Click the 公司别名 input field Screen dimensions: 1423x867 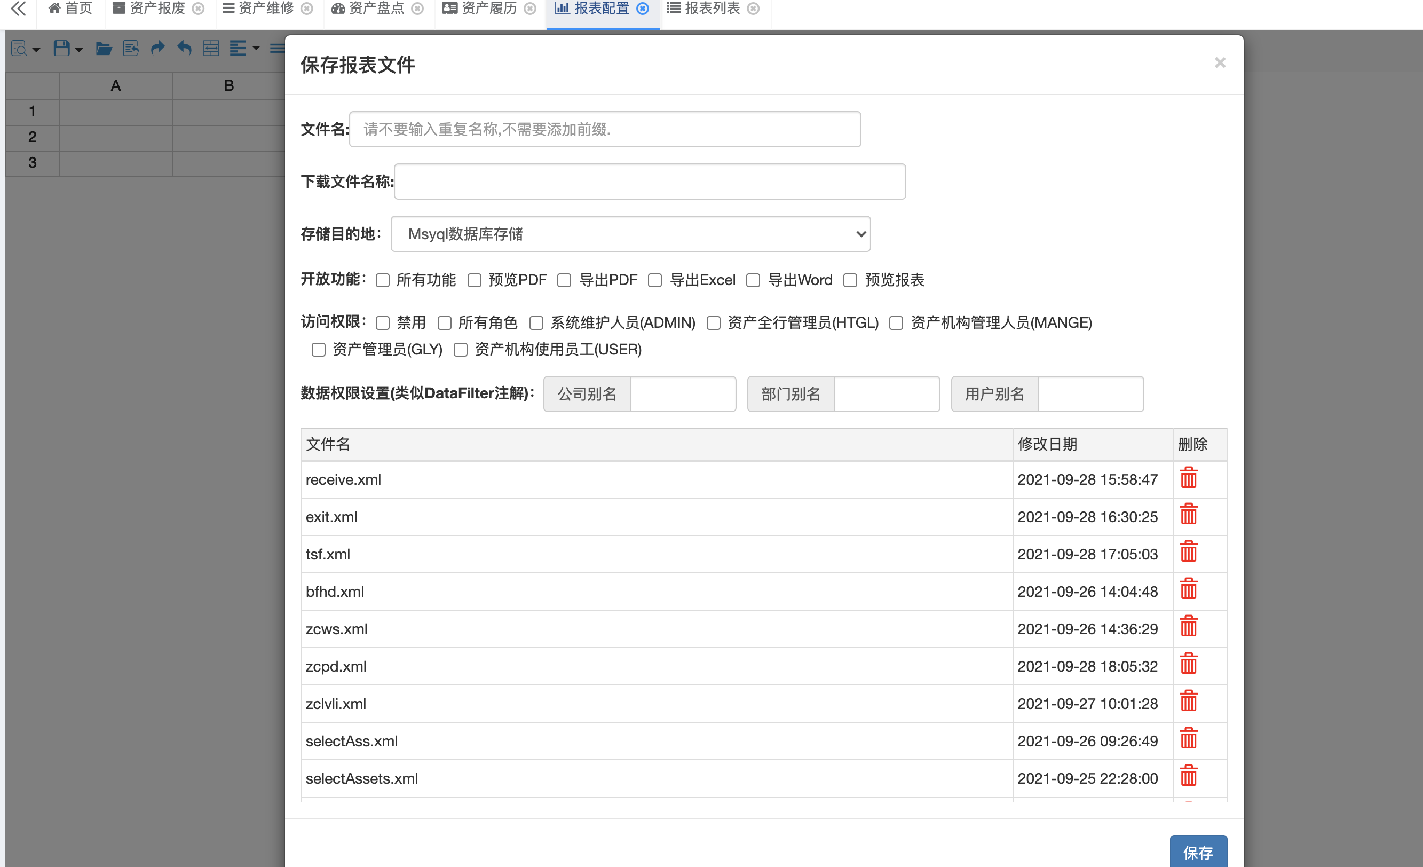click(x=683, y=394)
